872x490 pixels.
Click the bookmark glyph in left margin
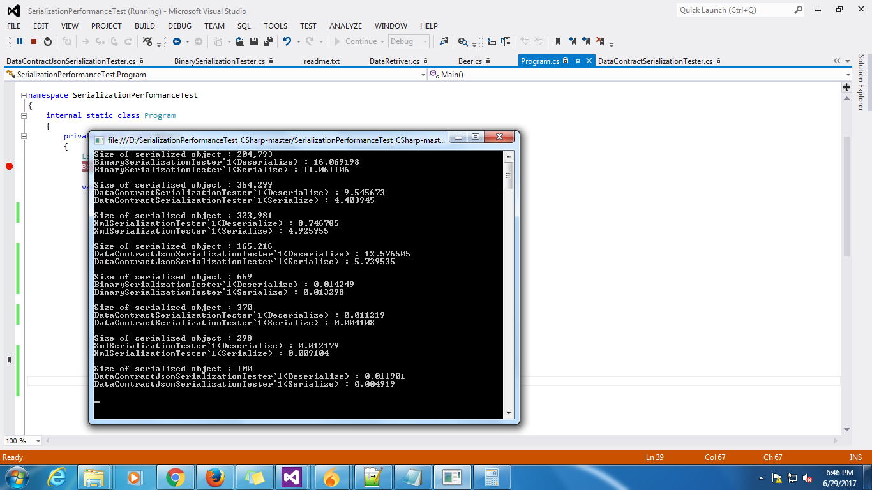click(x=9, y=360)
